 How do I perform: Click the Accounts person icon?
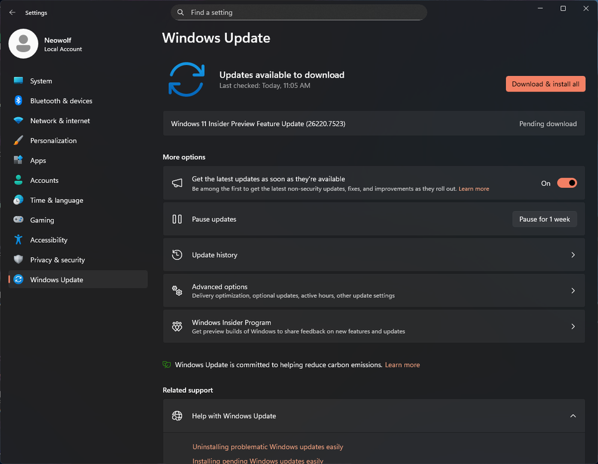(19, 180)
